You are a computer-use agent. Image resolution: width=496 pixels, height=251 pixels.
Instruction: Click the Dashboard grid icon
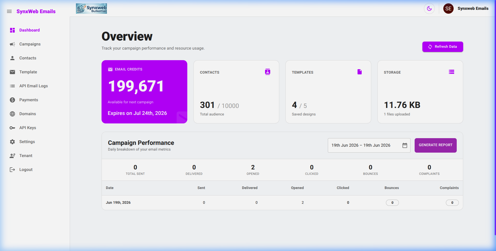click(12, 30)
